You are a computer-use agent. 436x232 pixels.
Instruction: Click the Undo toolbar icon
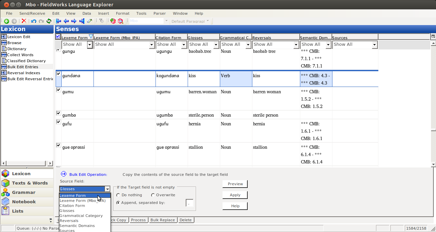click(x=34, y=21)
